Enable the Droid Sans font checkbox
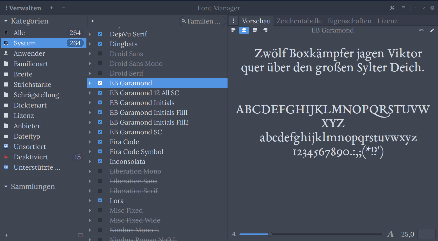Image resolution: width=438 pixels, height=241 pixels. (100, 53)
